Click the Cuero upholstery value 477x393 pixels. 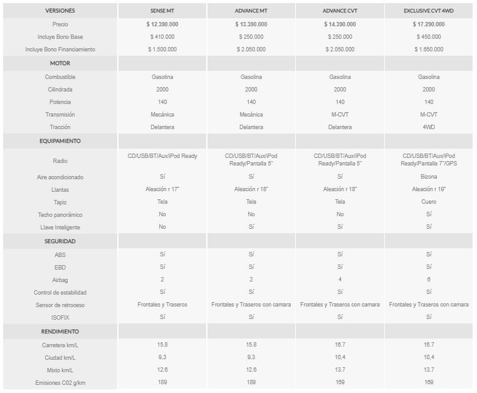[x=429, y=202]
